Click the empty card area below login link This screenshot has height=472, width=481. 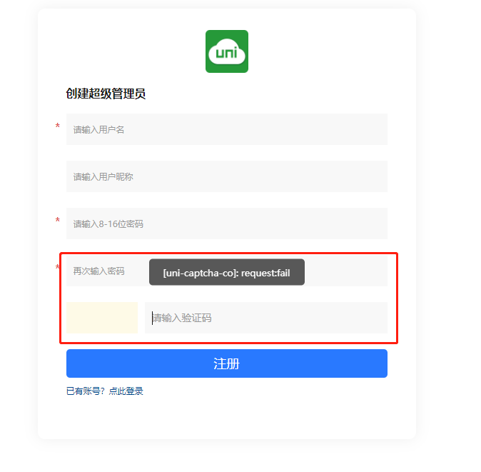coord(226,418)
